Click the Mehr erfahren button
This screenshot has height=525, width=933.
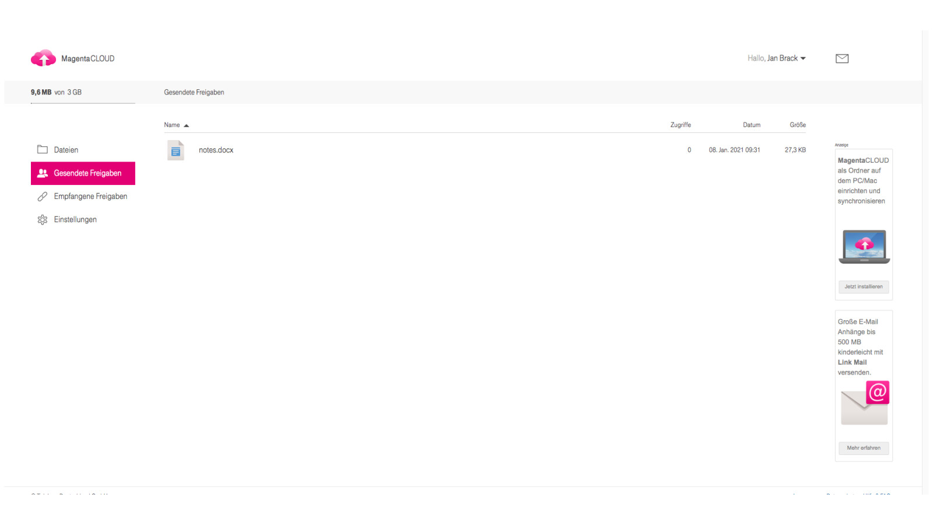click(864, 448)
